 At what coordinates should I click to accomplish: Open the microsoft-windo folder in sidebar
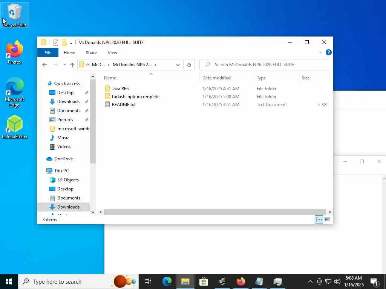tap(74, 129)
